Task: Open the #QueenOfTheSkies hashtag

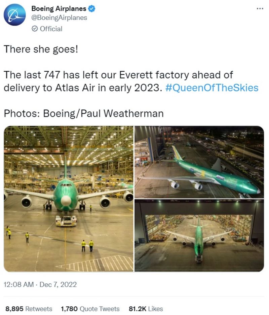Action: [212, 88]
